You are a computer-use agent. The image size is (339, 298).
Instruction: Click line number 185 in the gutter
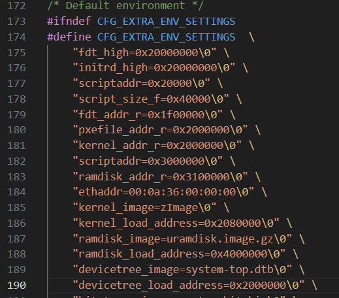[x=16, y=207]
